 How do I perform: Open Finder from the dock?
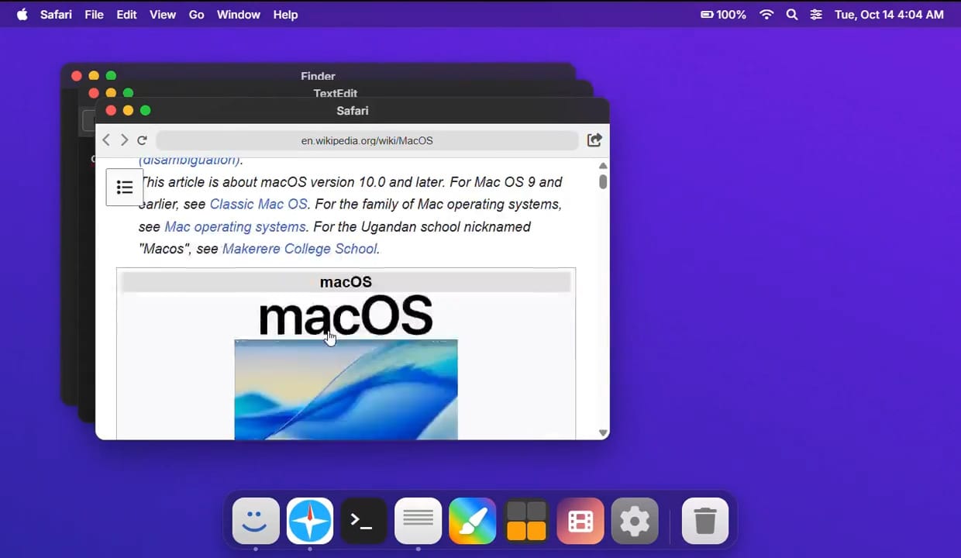pos(256,521)
